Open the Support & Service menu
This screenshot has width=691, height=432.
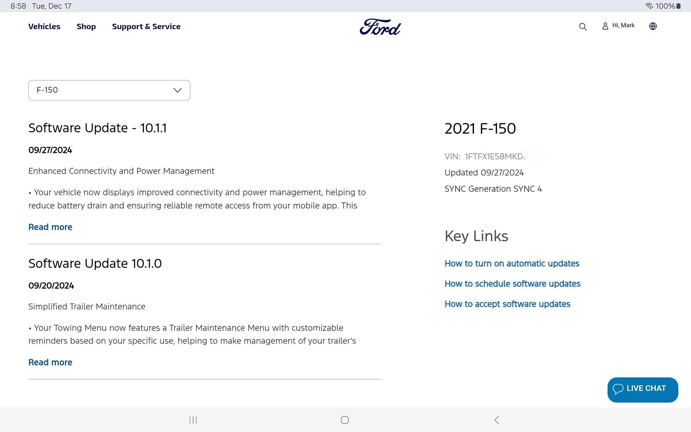click(x=146, y=27)
